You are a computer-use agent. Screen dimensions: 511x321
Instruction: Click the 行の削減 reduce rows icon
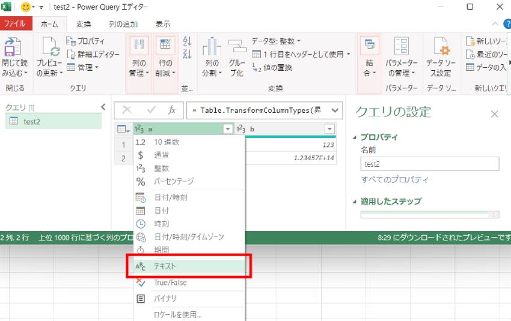point(165,45)
